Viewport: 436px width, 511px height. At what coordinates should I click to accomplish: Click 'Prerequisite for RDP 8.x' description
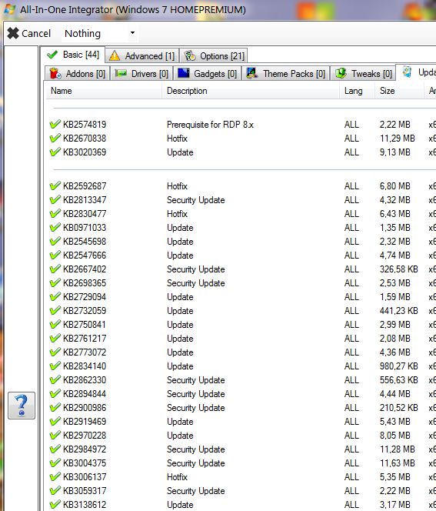pos(210,125)
